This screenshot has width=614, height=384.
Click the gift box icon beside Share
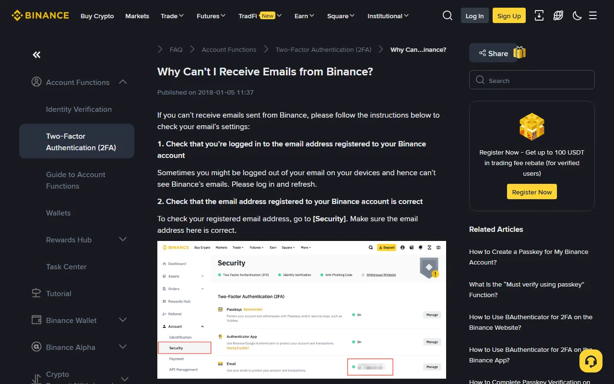point(520,52)
